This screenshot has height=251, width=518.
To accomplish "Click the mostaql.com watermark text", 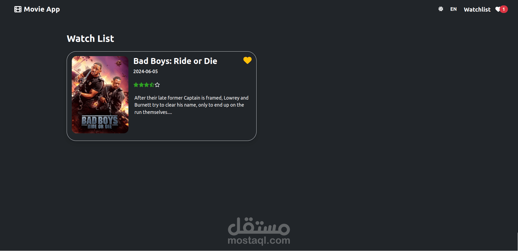I will click(x=259, y=240).
